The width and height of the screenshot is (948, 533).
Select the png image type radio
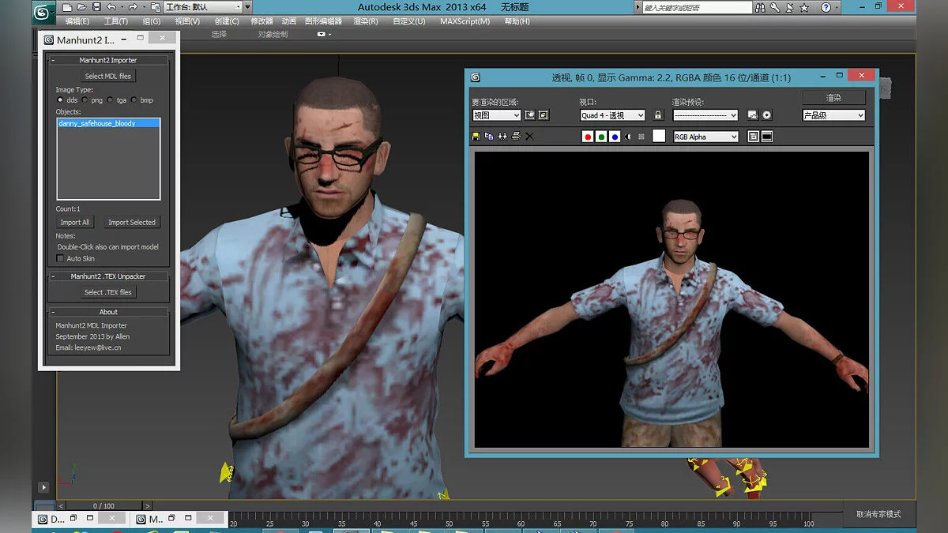pyautogui.click(x=85, y=100)
